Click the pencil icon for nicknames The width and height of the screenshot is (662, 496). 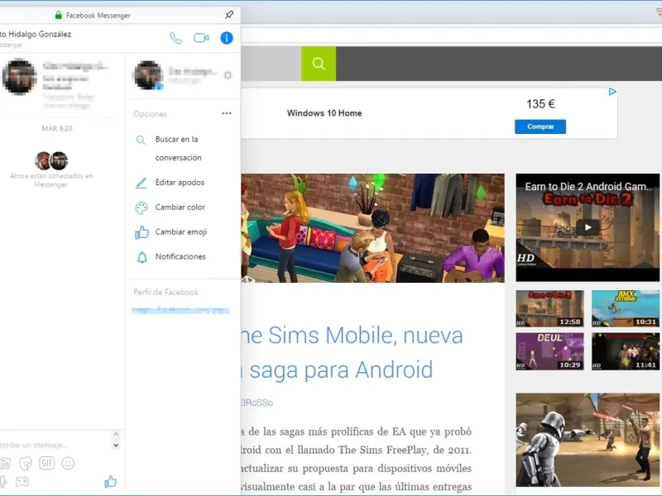[x=141, y=183]
